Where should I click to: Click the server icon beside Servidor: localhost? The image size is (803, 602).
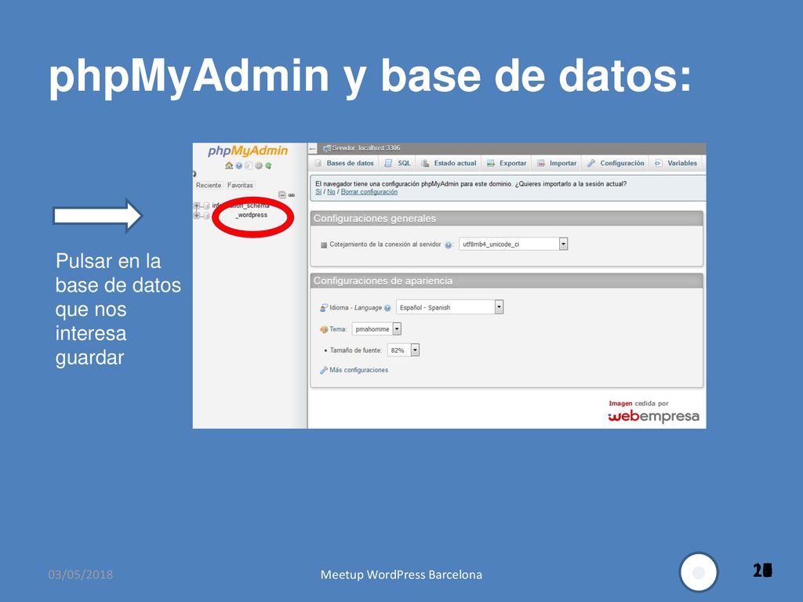pos(327,148)
